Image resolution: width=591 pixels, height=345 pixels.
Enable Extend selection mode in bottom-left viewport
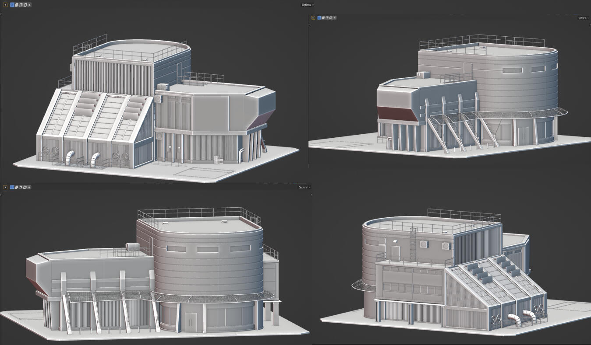[16, 187]
